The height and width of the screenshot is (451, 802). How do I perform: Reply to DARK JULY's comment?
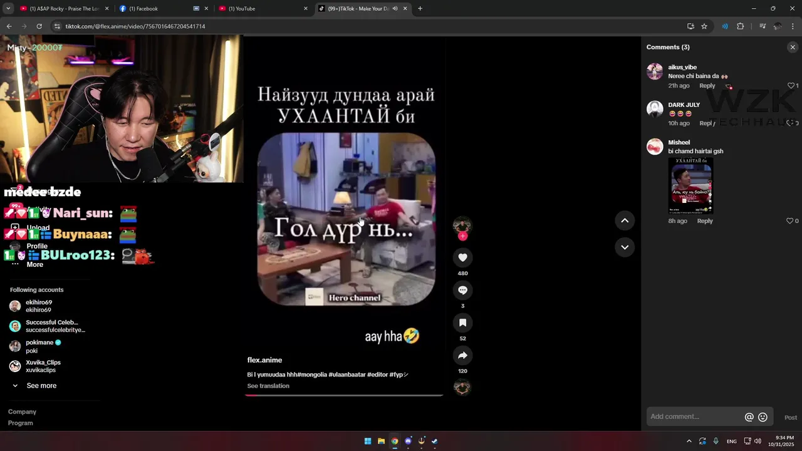(x=707, y=123)
